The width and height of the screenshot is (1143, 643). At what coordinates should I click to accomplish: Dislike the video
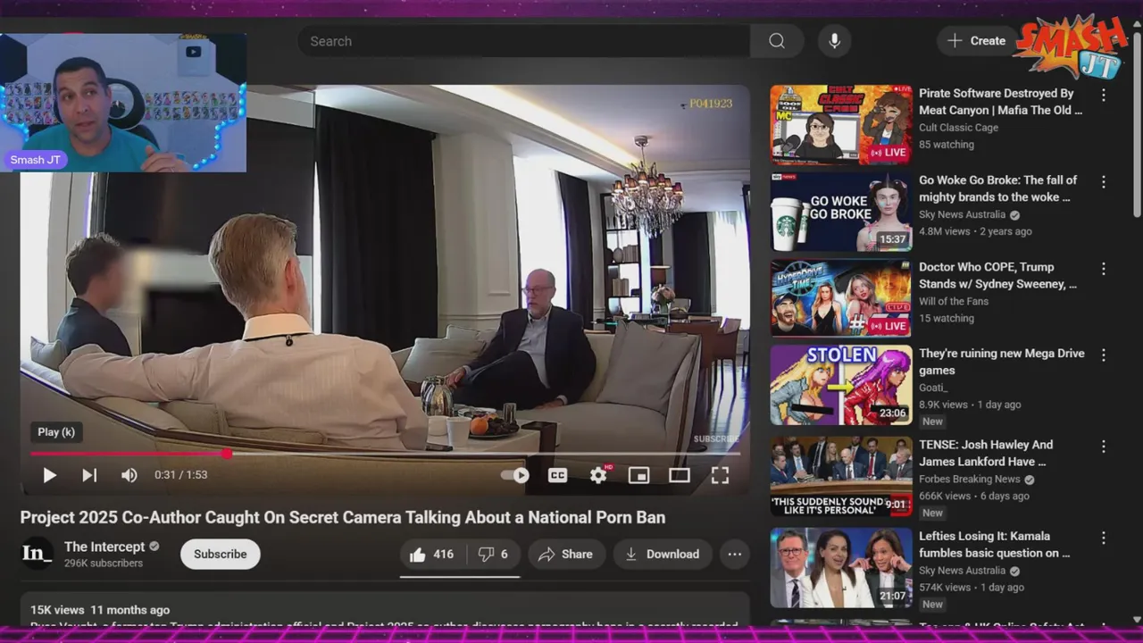point(493,555)
